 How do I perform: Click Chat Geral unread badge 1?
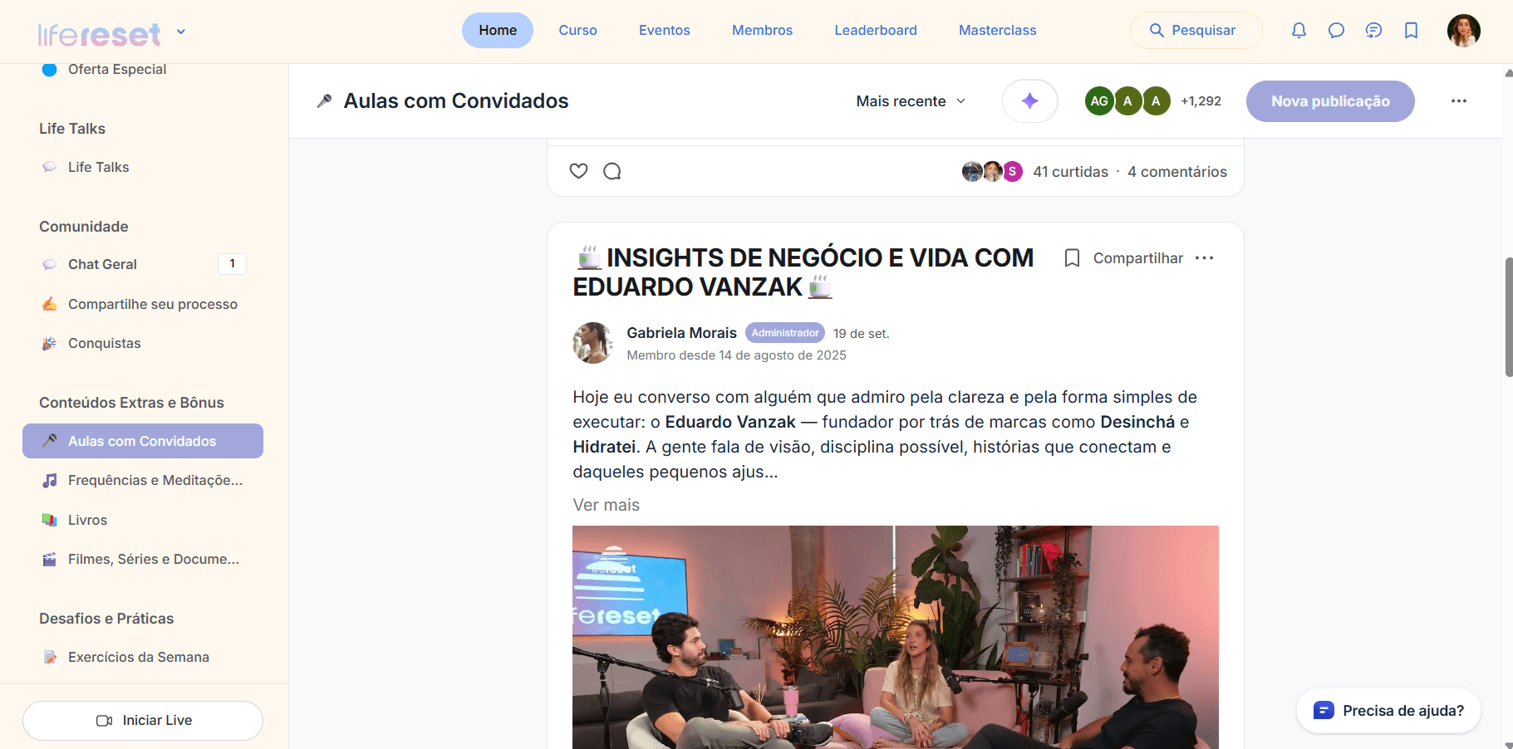(232, 264)
